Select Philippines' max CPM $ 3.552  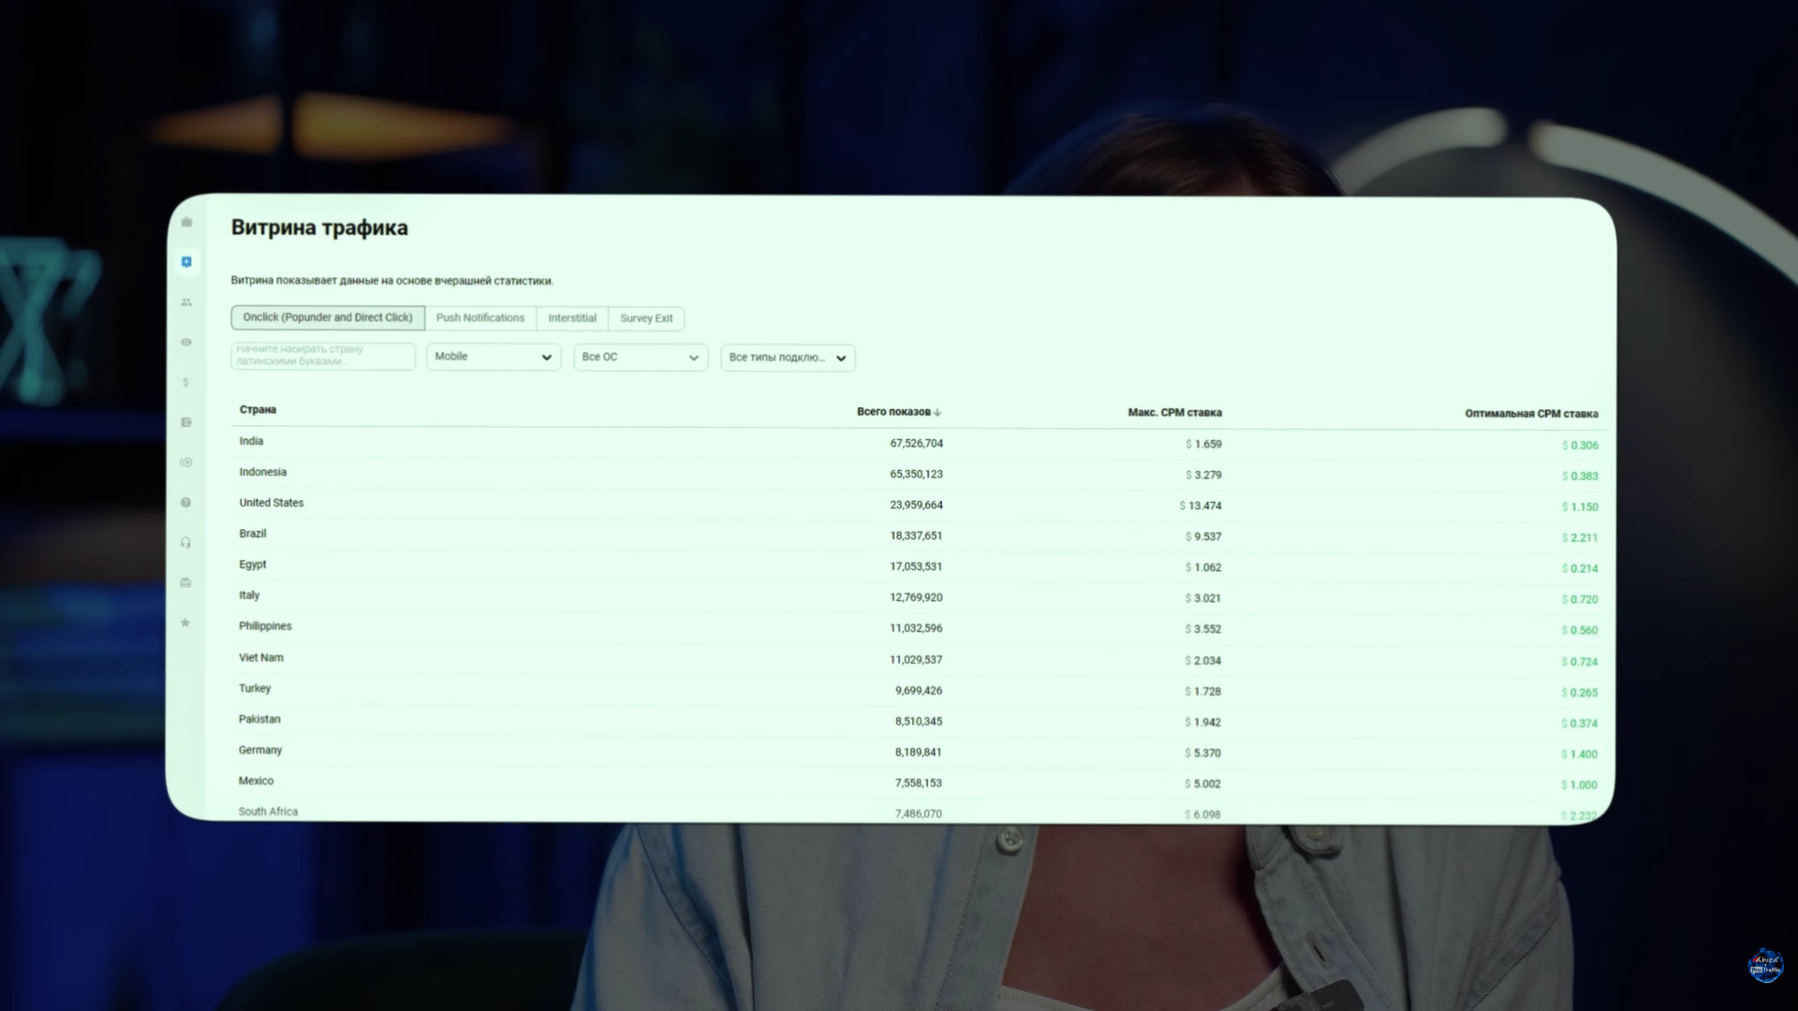pos(1203,630)
